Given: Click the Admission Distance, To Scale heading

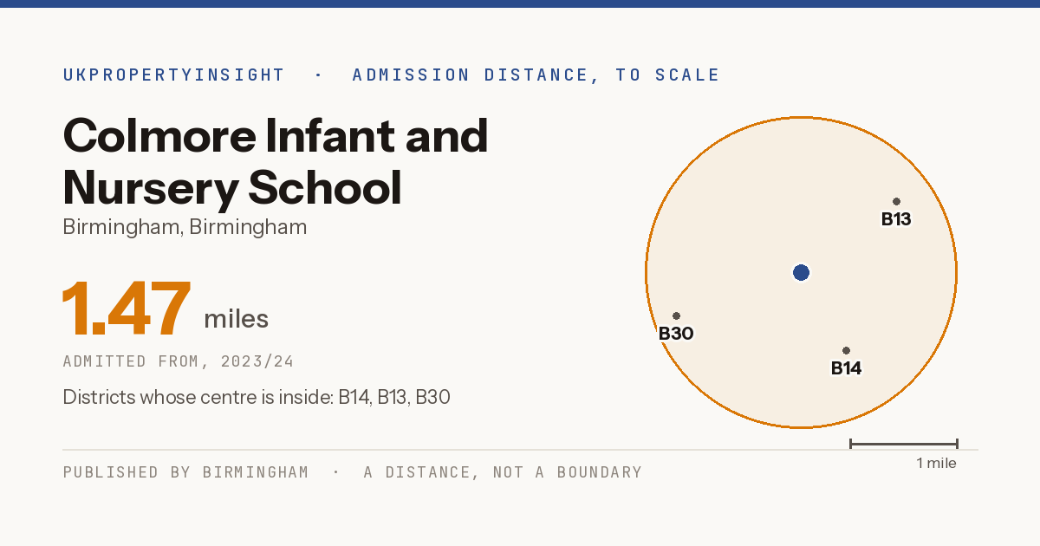Looking at the screenshot, I should pos(536,75).
